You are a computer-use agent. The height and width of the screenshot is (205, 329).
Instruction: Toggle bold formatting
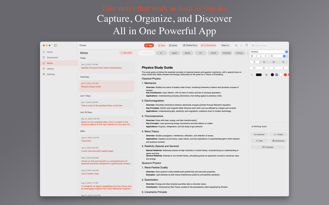point(252,56)
